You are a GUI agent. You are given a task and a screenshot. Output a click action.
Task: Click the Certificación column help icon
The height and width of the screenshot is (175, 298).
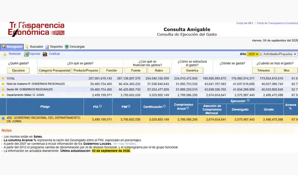point(164,107)
